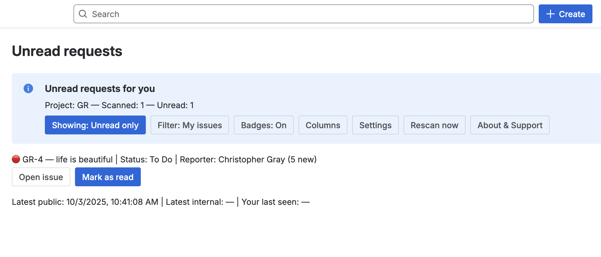Viewport: 601px width, 257px height.
Task: Click the Create button label
Action: point(572,14)
